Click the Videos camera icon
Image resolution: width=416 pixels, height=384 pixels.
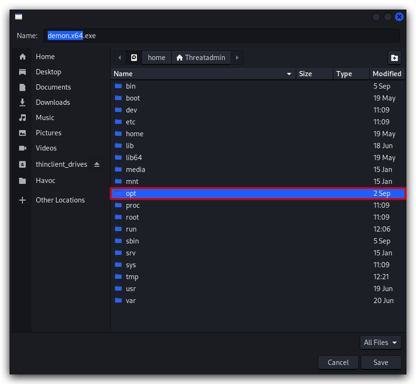tap(22, 148)
